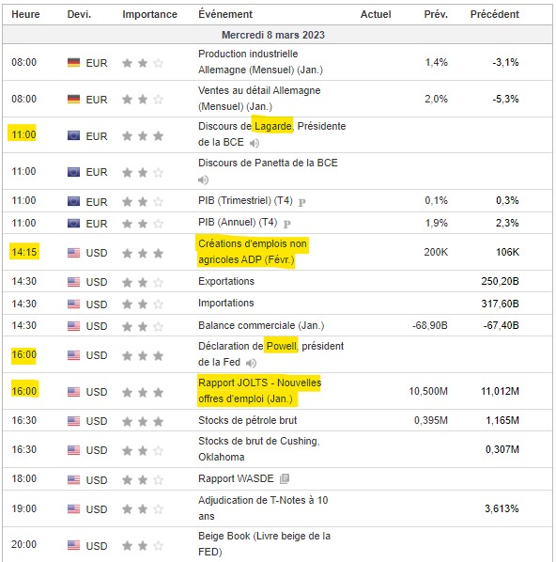Open the Exportations event
556x562 pixels.
pyautogui.click(x=226, y=281)
